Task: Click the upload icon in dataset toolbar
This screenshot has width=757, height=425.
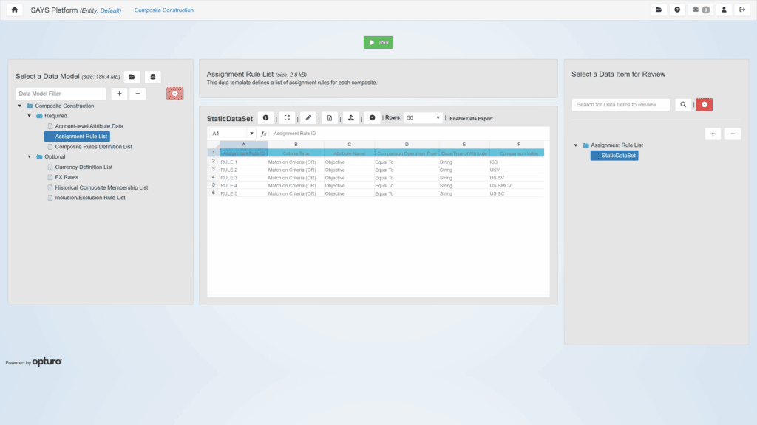Action: coord(351,117)
